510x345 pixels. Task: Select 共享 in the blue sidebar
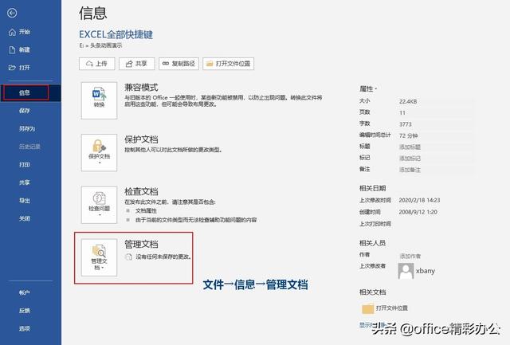(x=25, y=182)
